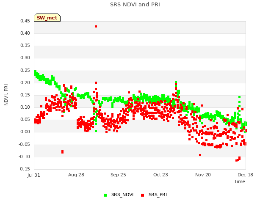The height and width of the screenshot is (203, 271).
Task: Click the Dec 18 axis tick label
Action: 245,175
